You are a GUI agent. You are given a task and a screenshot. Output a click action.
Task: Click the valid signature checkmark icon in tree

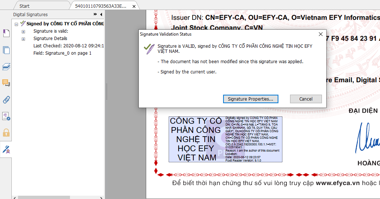[23, 23]
